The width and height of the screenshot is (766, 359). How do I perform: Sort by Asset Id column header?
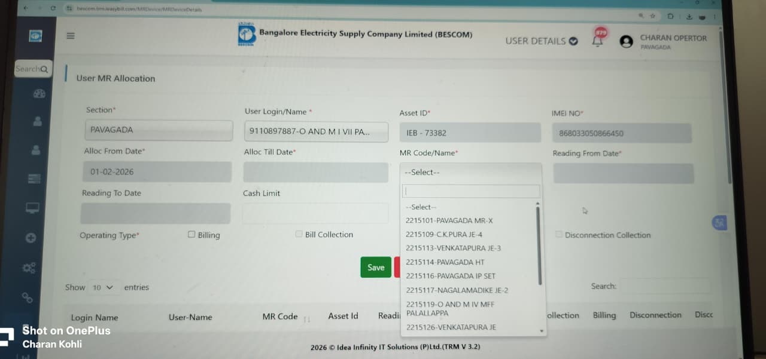[343, 316]
